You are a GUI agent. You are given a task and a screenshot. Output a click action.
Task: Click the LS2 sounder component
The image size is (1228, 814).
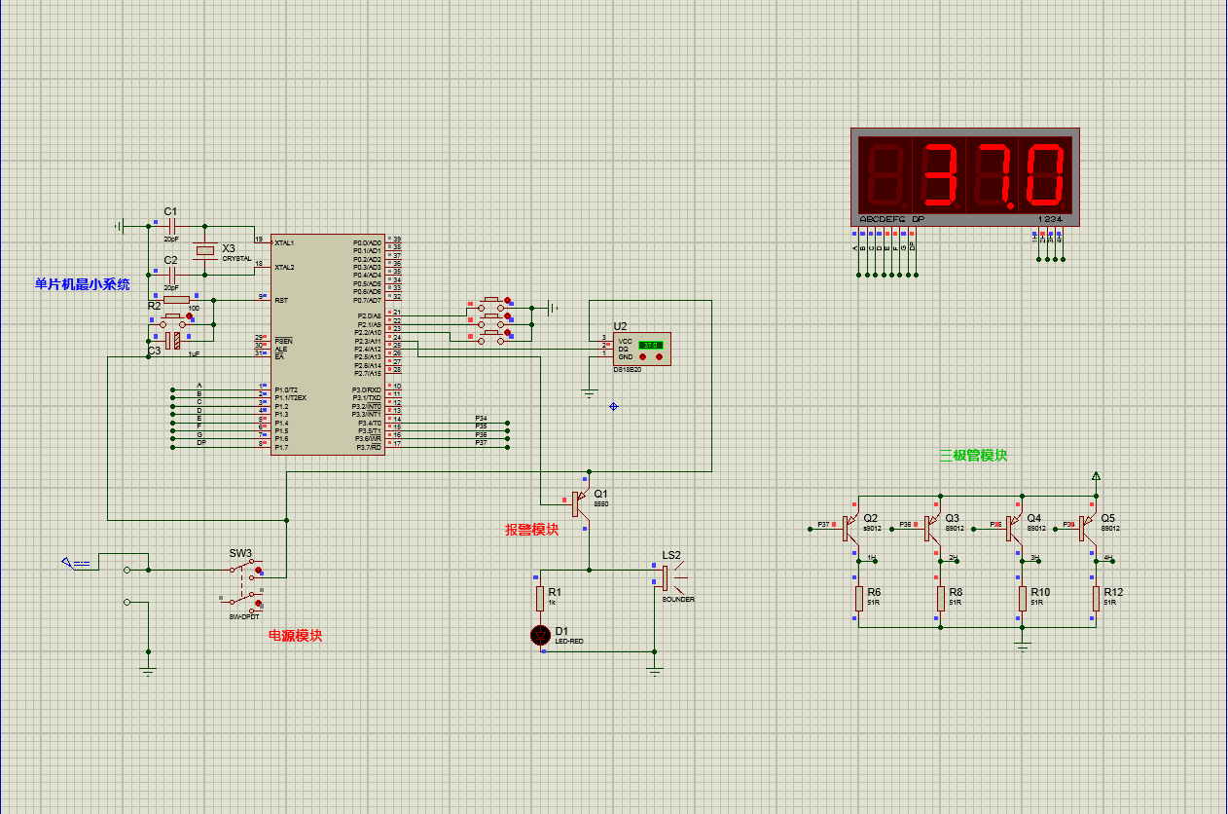click(668, 578)
